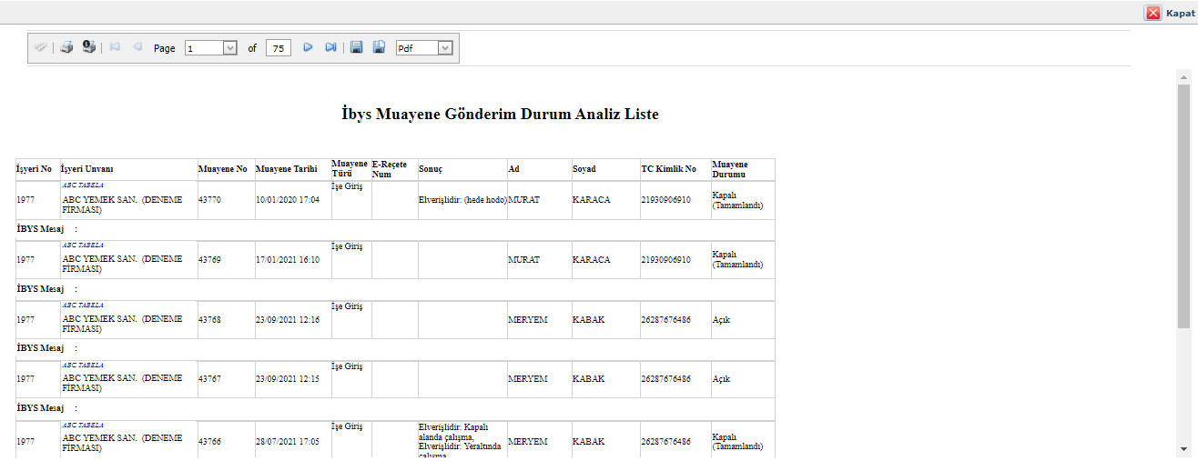This screenshot has height=461, width=1198.
Task: Click the Muayene Tarihi column header
Action: click(x=287, y=169)
